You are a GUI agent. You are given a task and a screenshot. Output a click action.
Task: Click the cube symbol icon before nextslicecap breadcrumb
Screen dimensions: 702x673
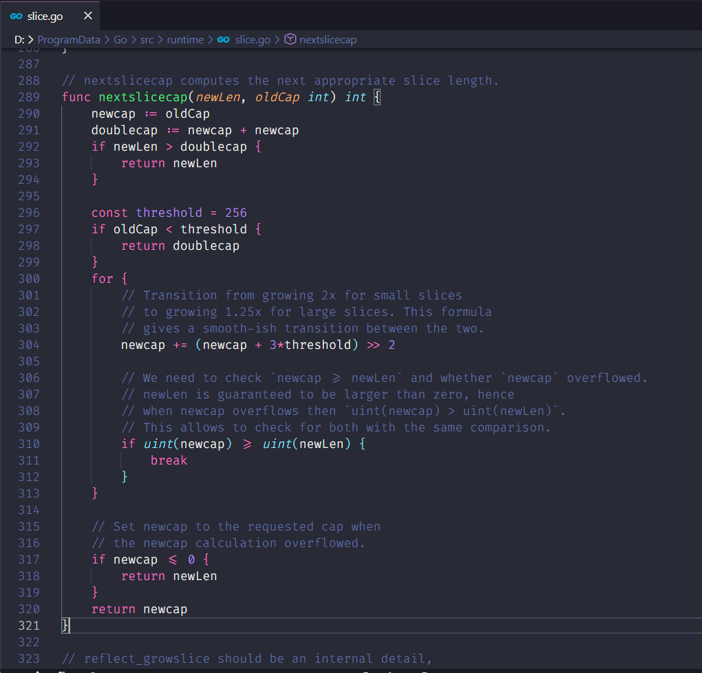290,40
